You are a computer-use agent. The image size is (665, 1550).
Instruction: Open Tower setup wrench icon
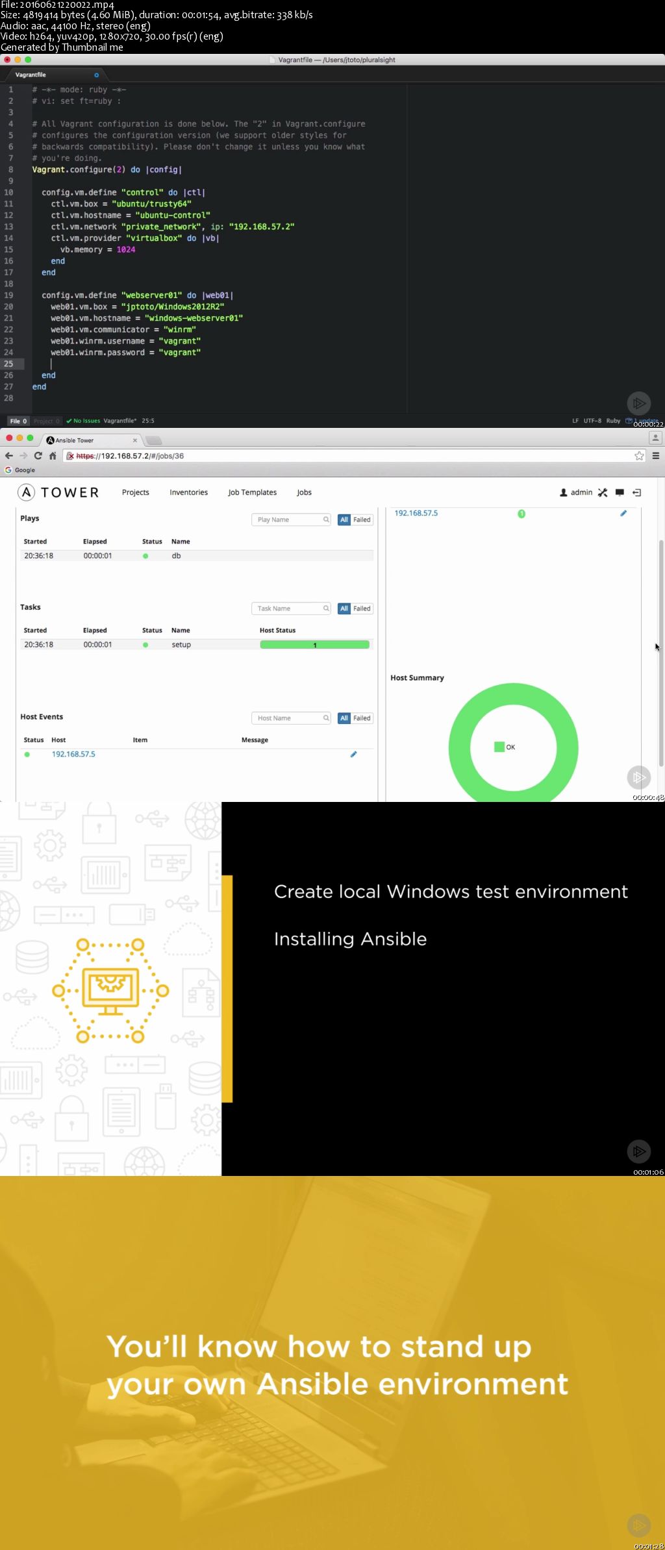(x=603, y=493)
